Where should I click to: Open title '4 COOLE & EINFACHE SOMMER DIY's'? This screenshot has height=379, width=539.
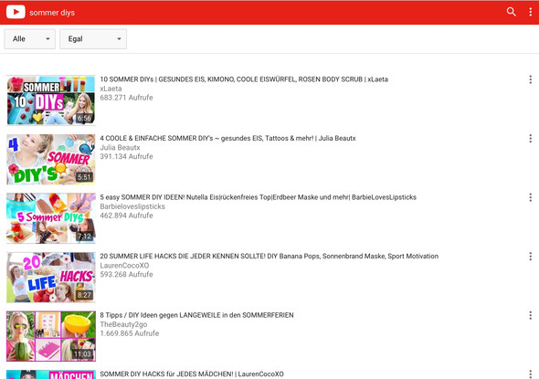tap(227, 139)
